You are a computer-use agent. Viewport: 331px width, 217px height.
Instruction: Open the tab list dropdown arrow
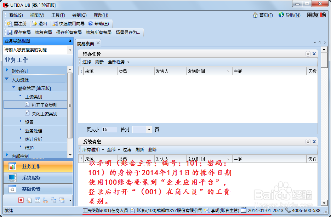tap(314, 42)
